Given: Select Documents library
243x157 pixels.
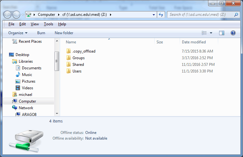Looking at the screenshot, I should click(31, 68).
